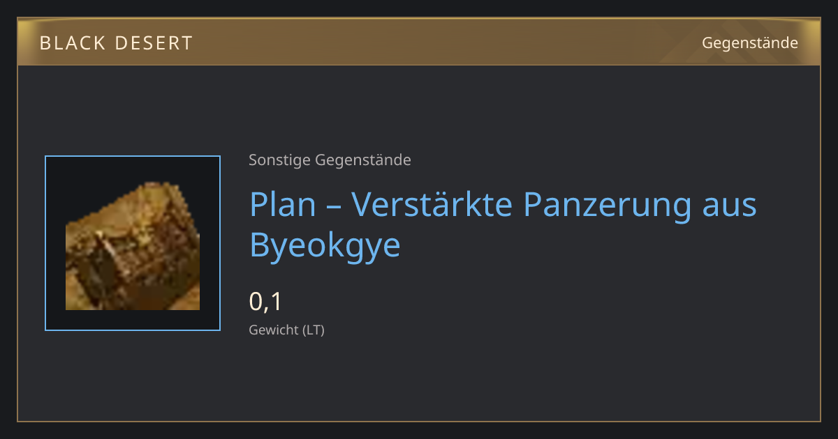Click the BLACK DESERT logo text

click(x=116, y=43)
